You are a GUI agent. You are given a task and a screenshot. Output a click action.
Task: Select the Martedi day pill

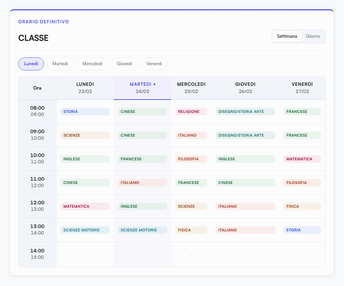[60, 64]
